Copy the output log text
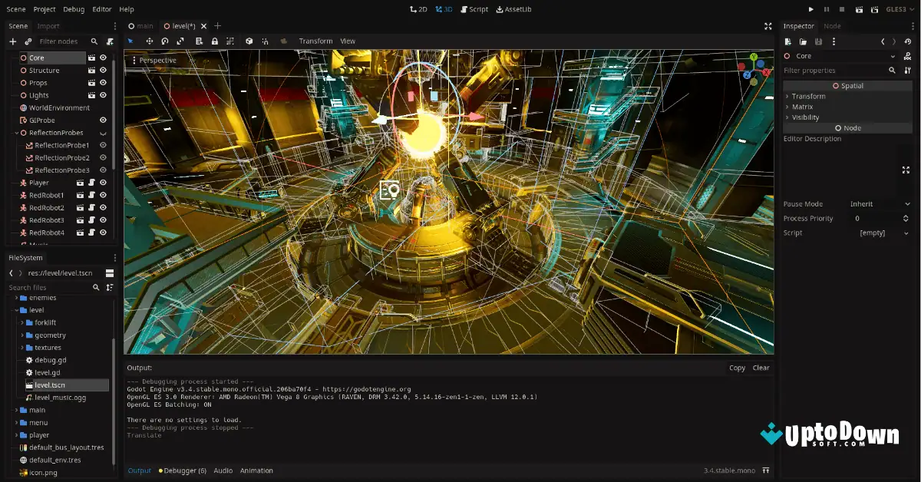This screenshot has width=921, height=482. click(x=736, y=368)
